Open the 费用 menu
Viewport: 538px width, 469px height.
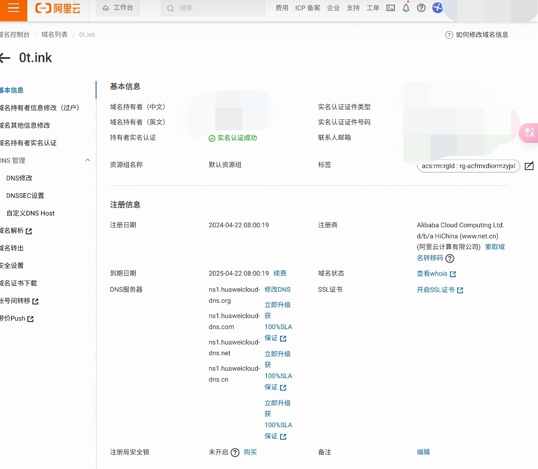point(282,8)
